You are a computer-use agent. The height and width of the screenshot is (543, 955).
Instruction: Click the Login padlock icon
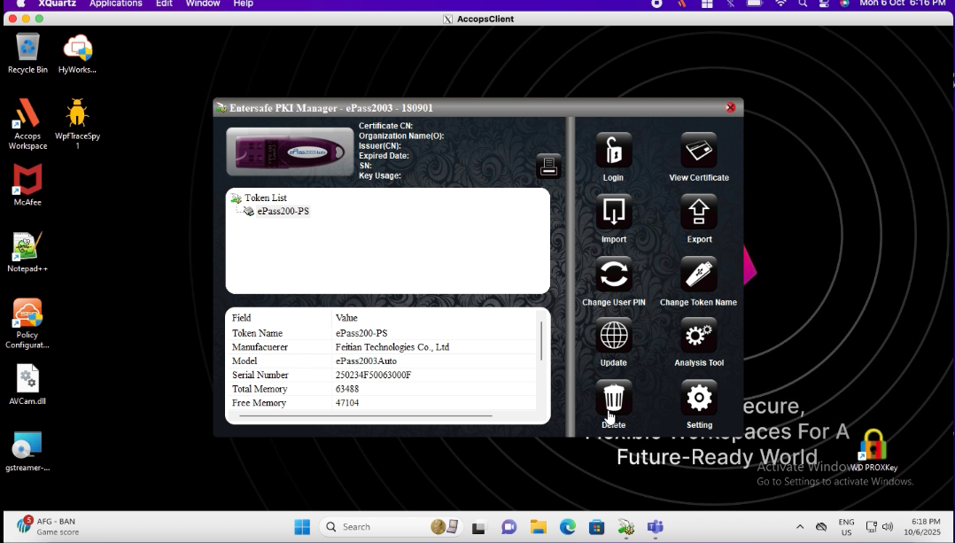pyautogui.click(x=613, y=151)
